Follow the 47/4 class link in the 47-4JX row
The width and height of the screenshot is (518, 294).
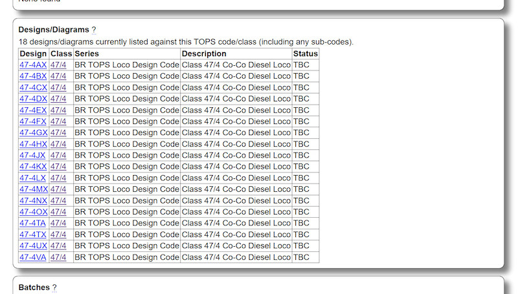pyautogui.click(x=58, y=155)
